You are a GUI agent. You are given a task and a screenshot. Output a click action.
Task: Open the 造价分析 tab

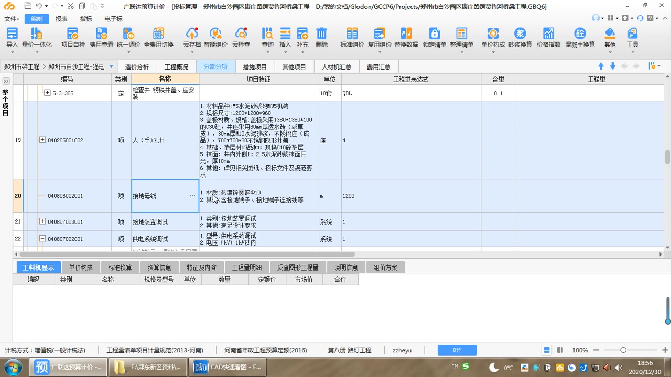pyautogui.click(x=137, y=67)
